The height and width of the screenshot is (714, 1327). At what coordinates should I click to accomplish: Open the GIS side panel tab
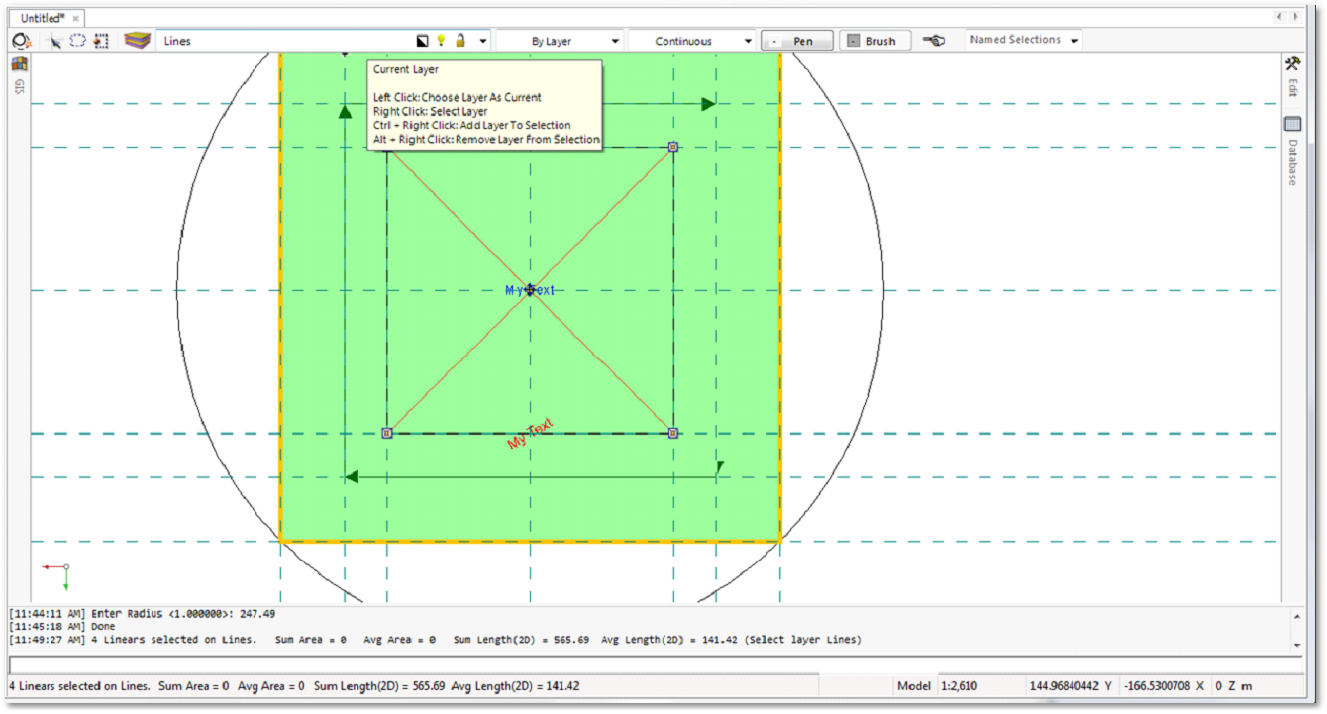click(19, 86)
